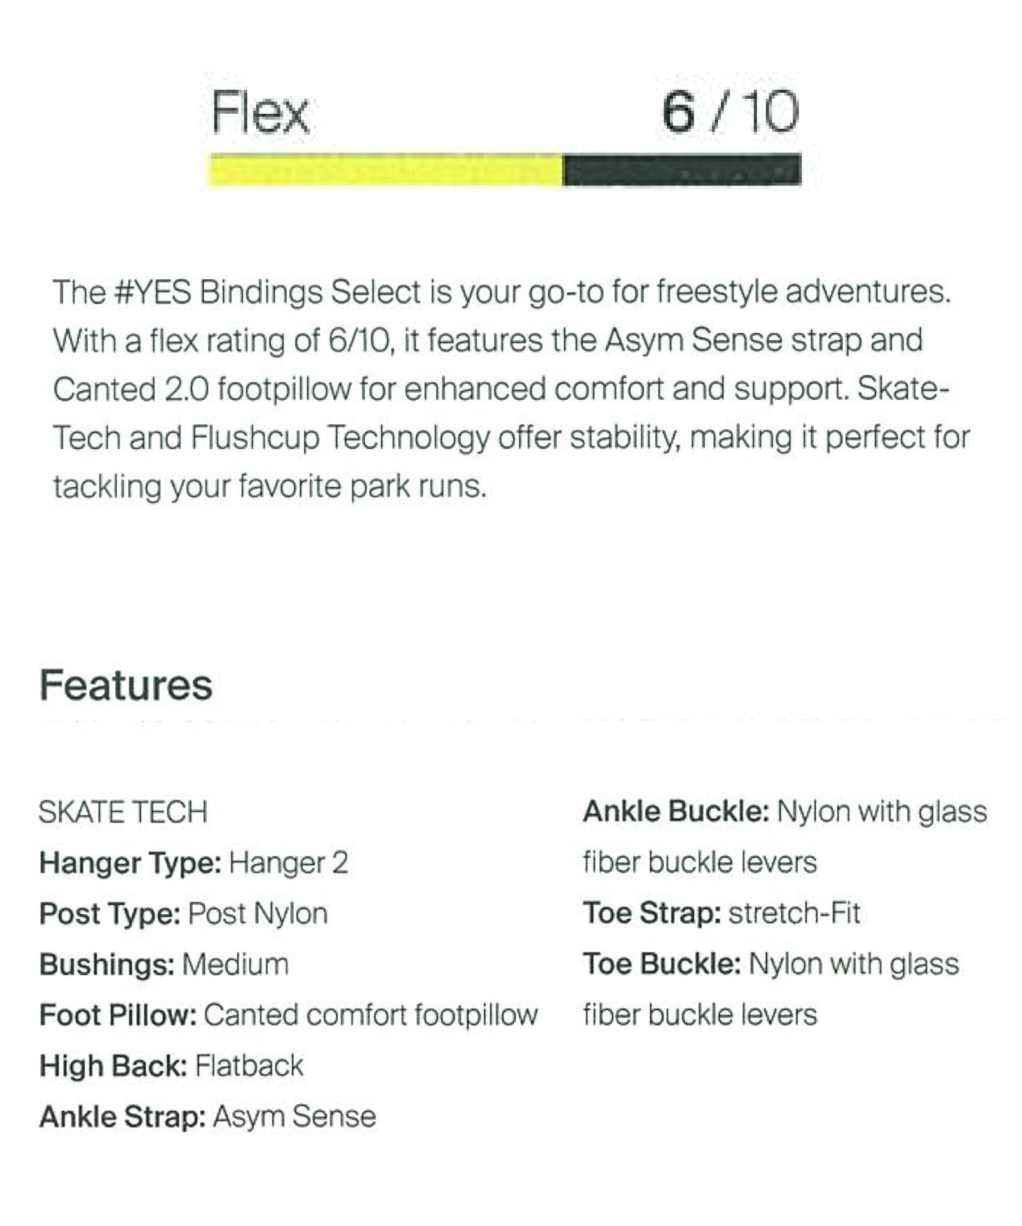Click the SKATE TECH feature label
The height and width of the screenshot is (1226, 1022).
pyautogui.click(x=123, y=812)
